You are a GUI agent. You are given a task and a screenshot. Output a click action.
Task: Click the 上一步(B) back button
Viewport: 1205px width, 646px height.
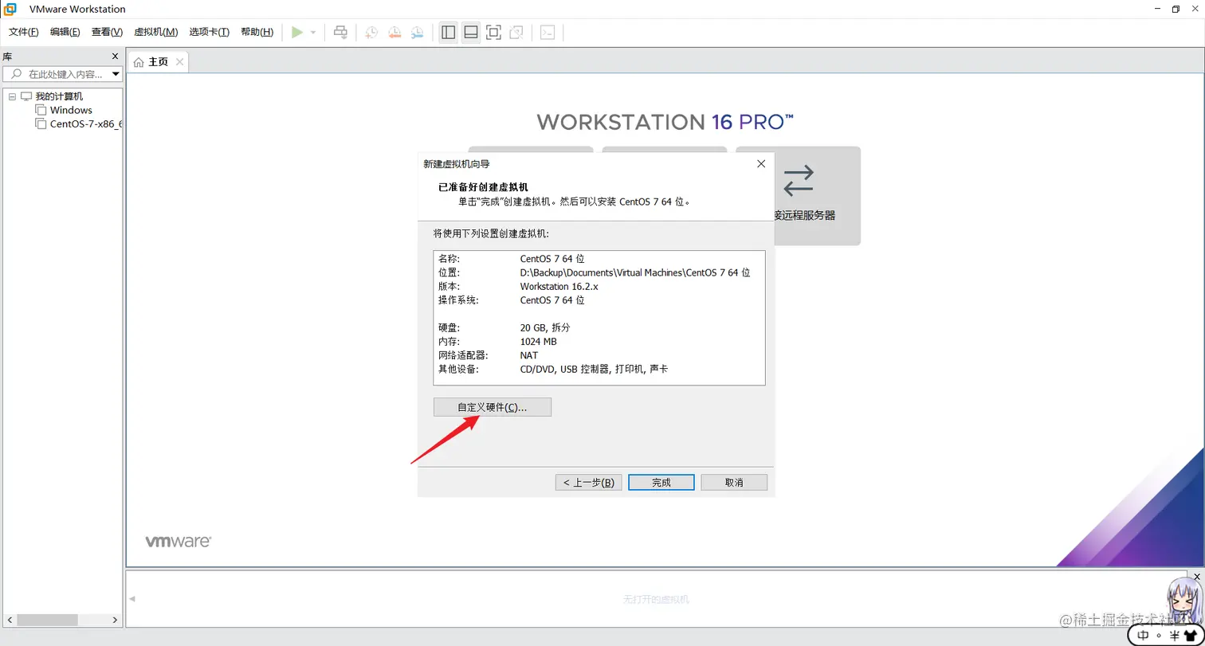pyautogui.click(x=588, y=483)
